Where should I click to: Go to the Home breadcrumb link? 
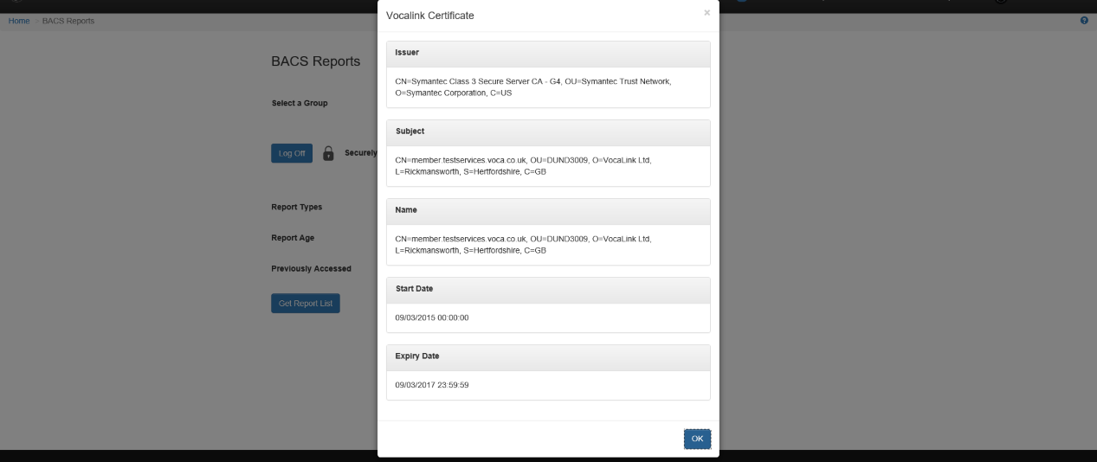pos(19,21)
